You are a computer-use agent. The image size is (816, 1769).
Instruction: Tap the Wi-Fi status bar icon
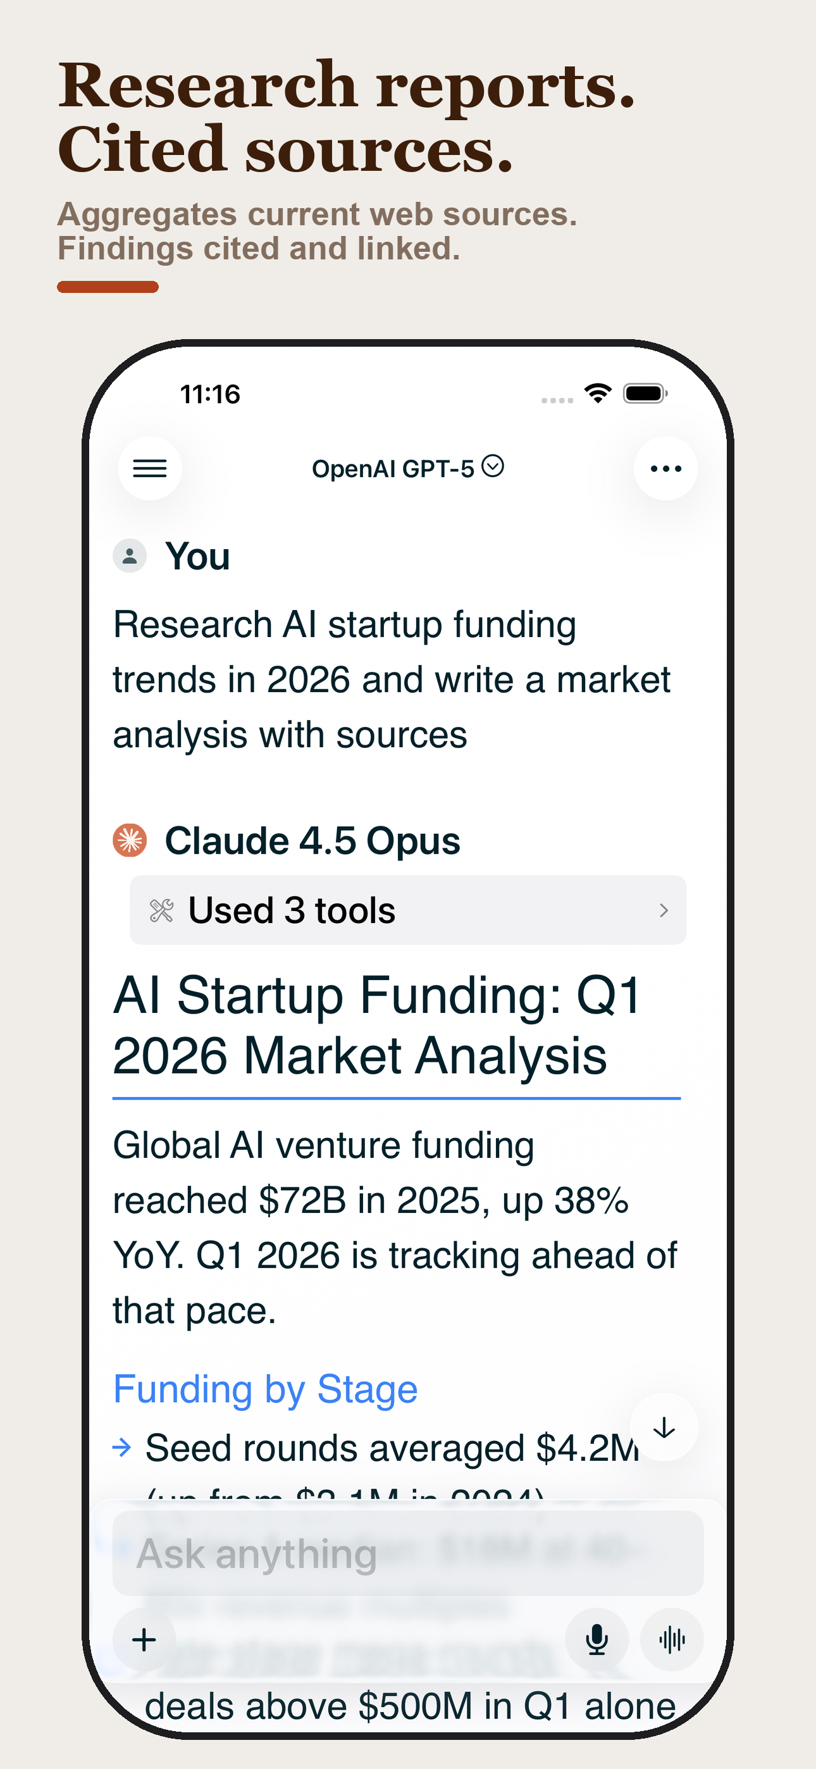[598, 394]
